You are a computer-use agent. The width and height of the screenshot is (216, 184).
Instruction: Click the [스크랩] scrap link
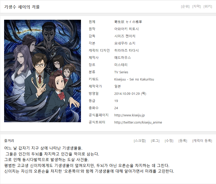coord(140,141)
